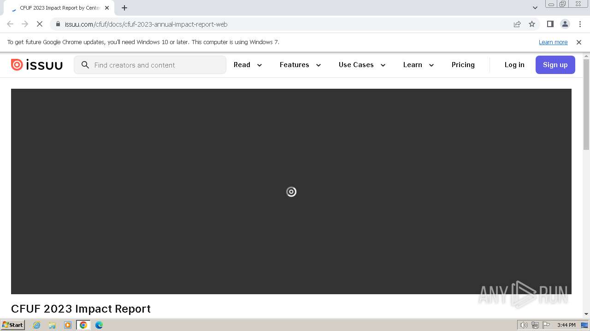590x331 pixels.
Task: Stop loading the page
Action: pyautogui.click(x=40, y=24)
